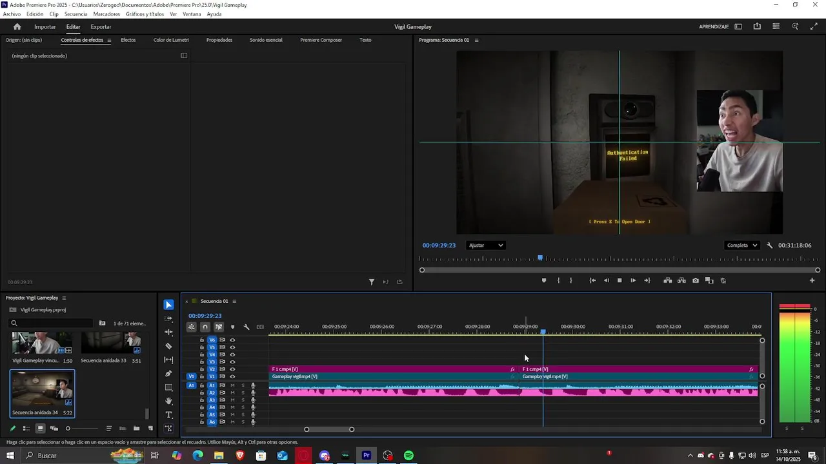Viewport: 826px width, 464px height.
Task: Click the new item icon in Project panel
Action: tap(150, 429)
